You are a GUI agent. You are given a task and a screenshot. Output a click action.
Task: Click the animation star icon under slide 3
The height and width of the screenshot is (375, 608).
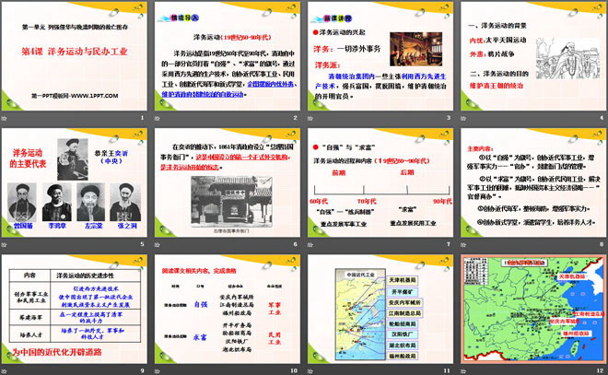pyautogui.click(x=310, y=118)
